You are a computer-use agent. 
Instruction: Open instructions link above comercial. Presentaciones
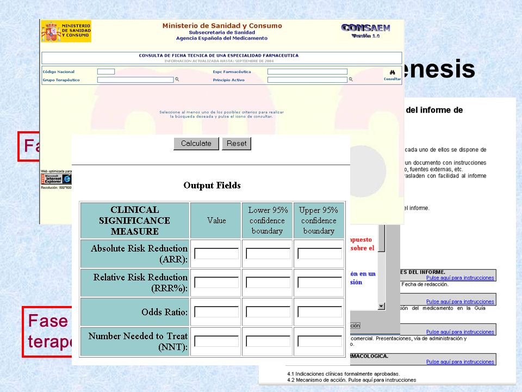pyautogui.click(x=460, y=332)
